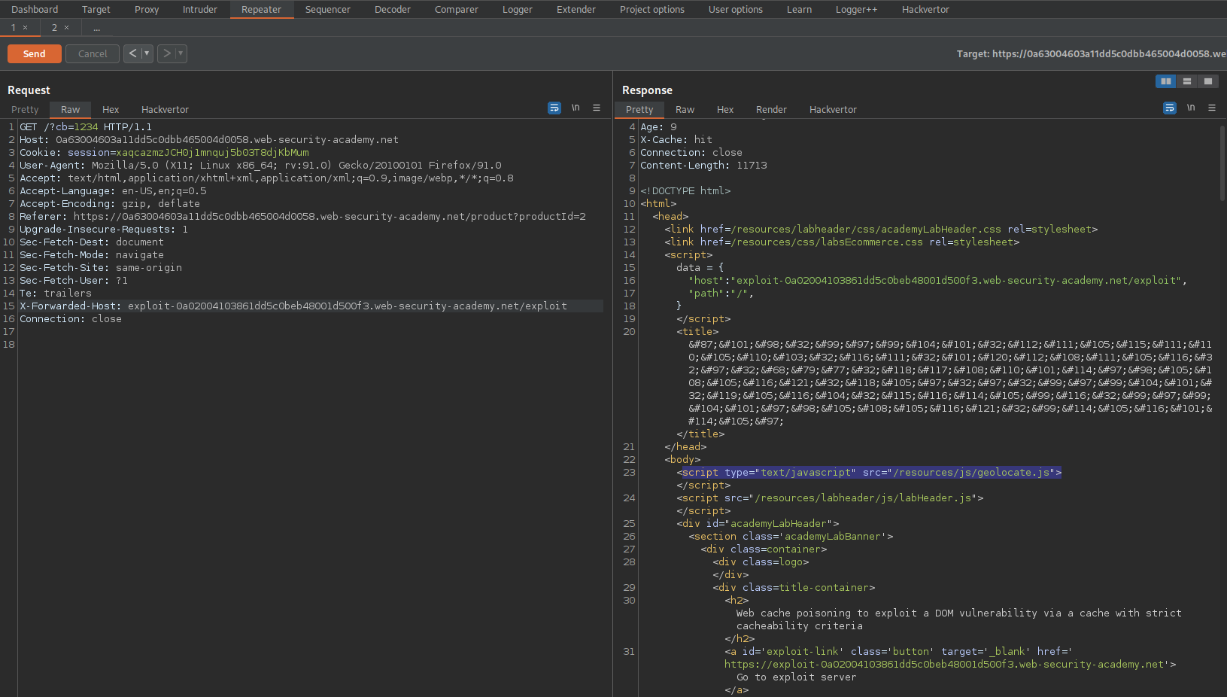
Task: Open the Response panel hamburger options menu
Action: (1212, 108)
